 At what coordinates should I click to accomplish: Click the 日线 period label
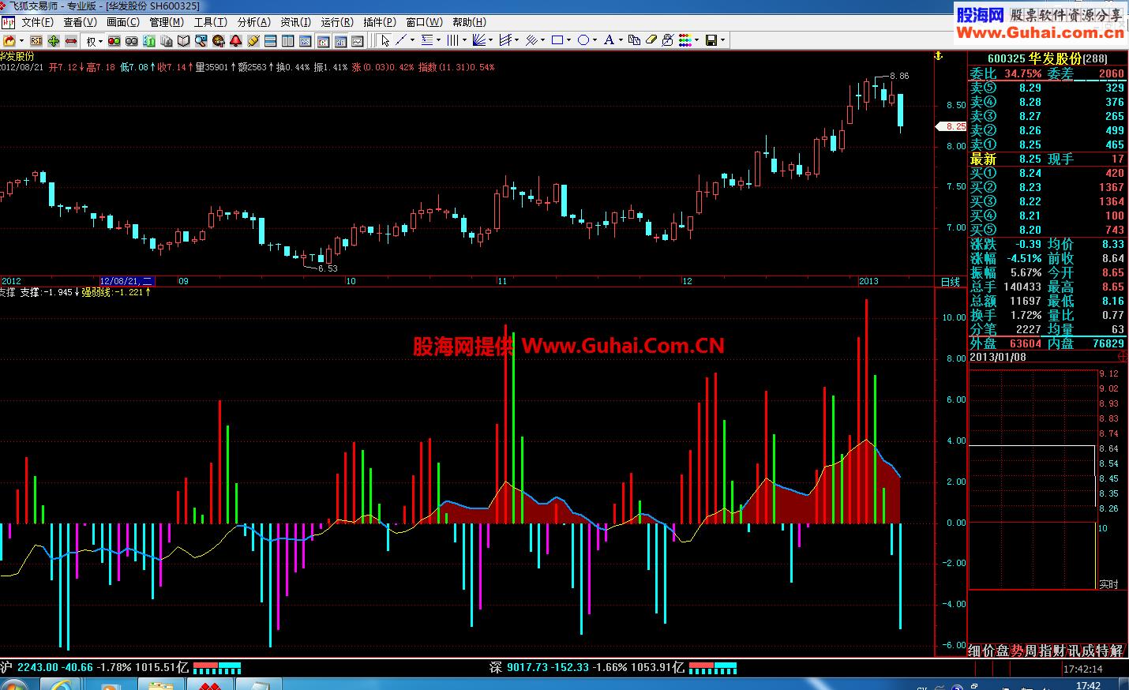pyautogui.click(x=951, y=282)
